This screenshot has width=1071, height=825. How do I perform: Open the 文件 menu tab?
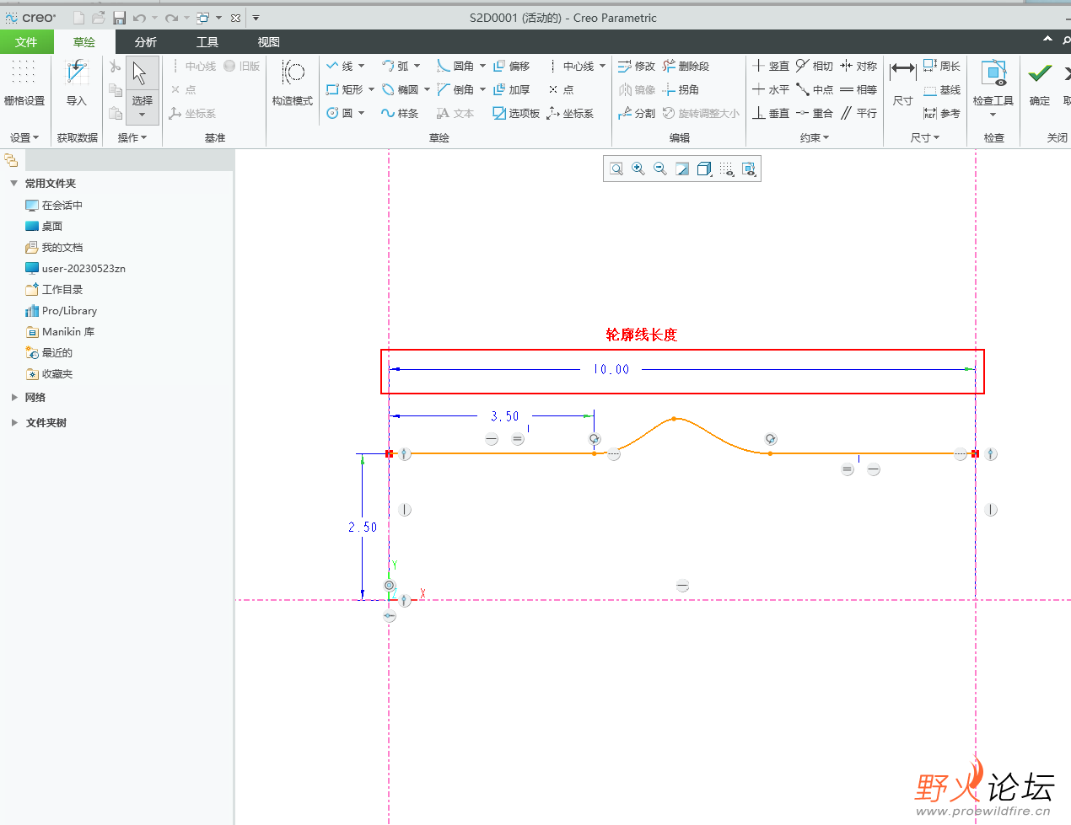[x=26, y=42]
